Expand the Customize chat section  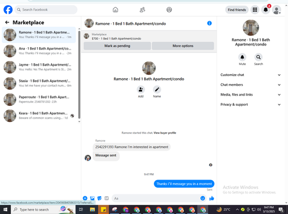pos(251,75)
